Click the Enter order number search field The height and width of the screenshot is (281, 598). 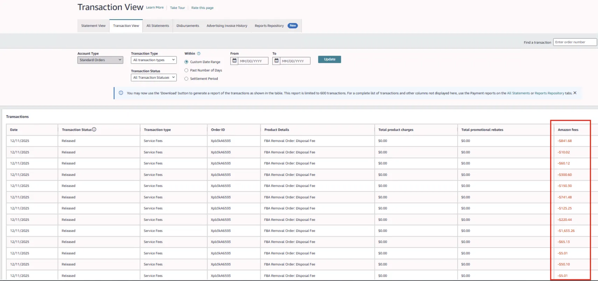575,42
